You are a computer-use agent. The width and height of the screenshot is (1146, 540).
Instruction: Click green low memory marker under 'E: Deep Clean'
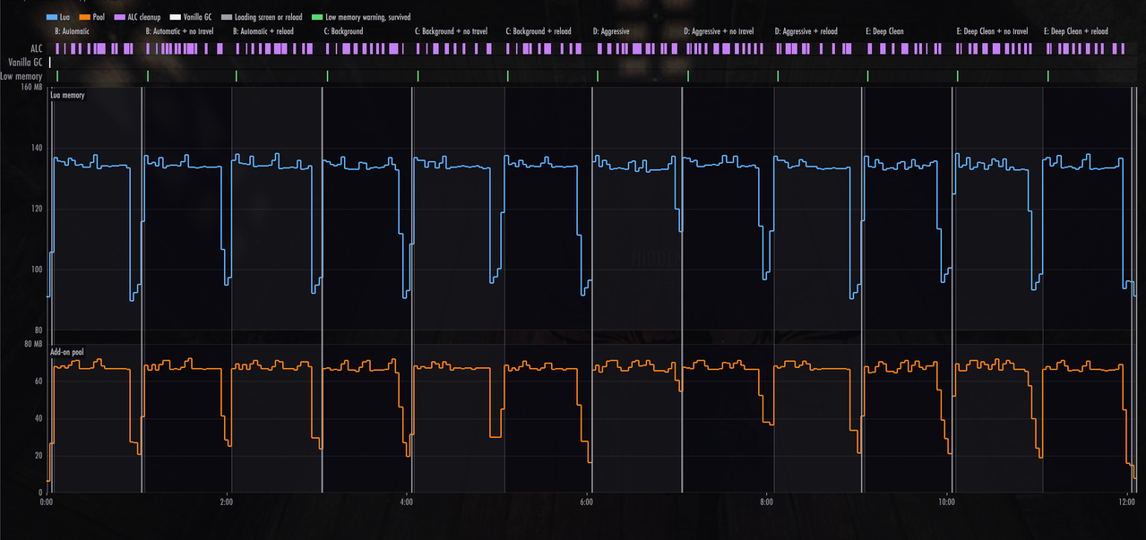[x=867, y=76]
